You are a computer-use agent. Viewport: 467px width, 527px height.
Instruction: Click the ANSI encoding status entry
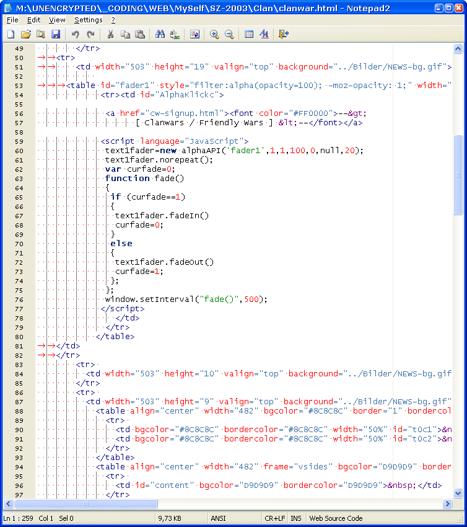(218, 518)
